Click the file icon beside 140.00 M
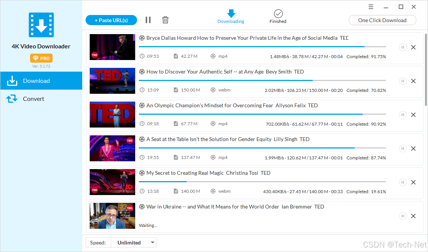Viewport: 428px width, 252px height. click(176, 191)
